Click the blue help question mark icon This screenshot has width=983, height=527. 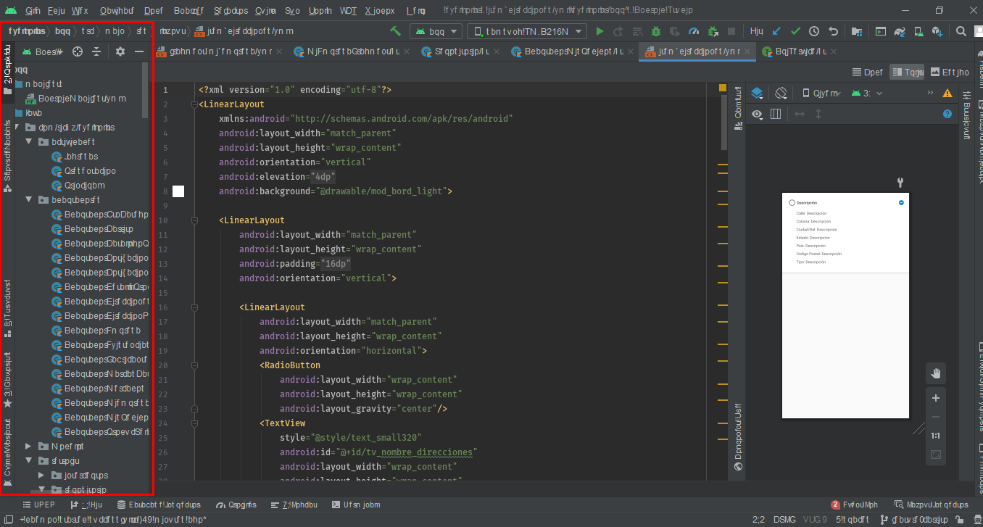click(x=947, y=114)
